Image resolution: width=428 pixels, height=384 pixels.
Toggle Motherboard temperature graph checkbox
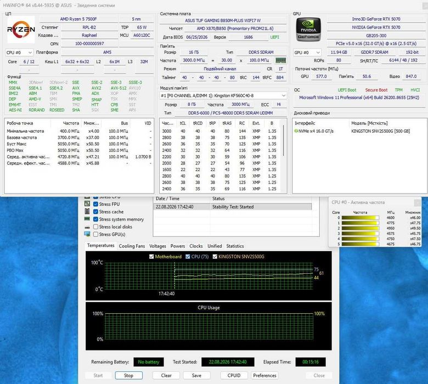point(151,257)
